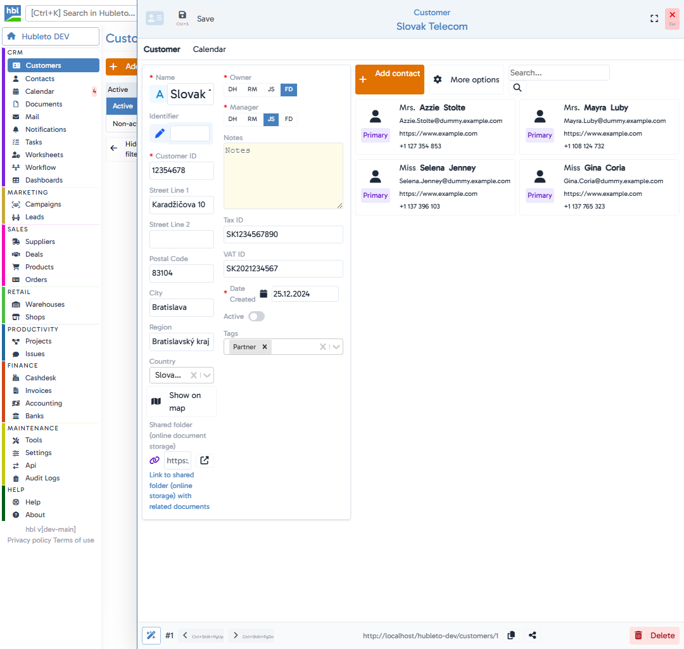Expand the Country dropdown
This screenshot has width=684, height=649.
[x=207, y=375]
